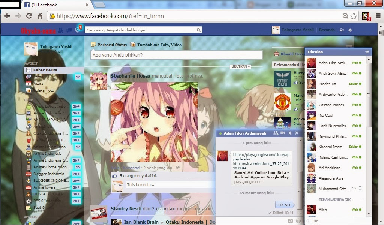The height and width of the screenshot is (225, 384).
Task: Open options gear in Aden Fikri chat window
Action: point(290,133)
